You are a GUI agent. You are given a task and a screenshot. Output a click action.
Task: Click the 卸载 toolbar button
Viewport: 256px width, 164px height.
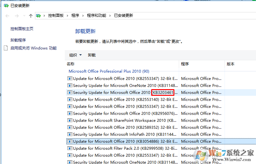pyautogui.click(x=92, y=55)
